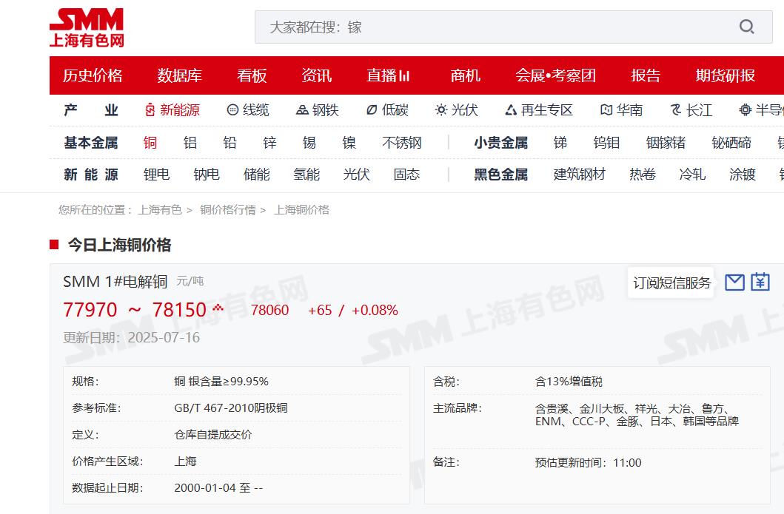Click the SMM 1#电解铜 title
The image size is (784, 514).
115,282
